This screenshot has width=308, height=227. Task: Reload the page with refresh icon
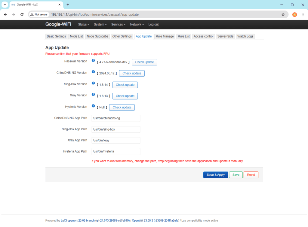[22, 14]
